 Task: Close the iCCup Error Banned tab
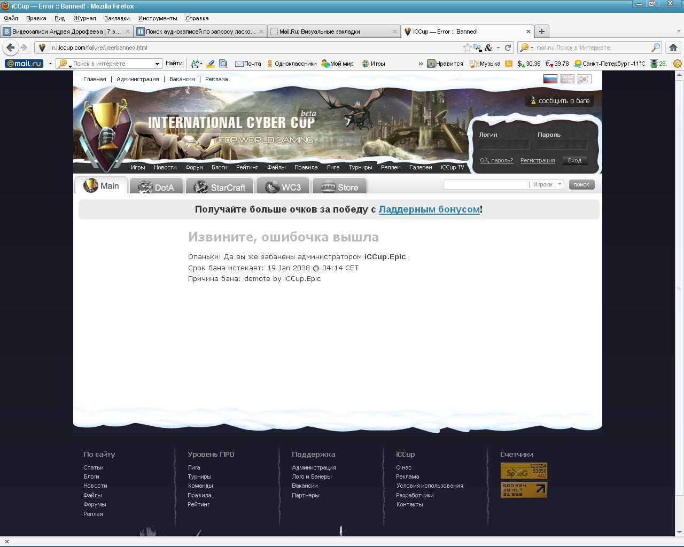pyautogui.click(x=528, y=32)
